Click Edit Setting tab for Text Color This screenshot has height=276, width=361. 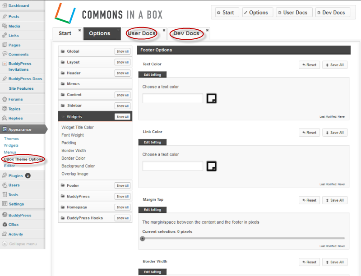click(x=153, y=74)
